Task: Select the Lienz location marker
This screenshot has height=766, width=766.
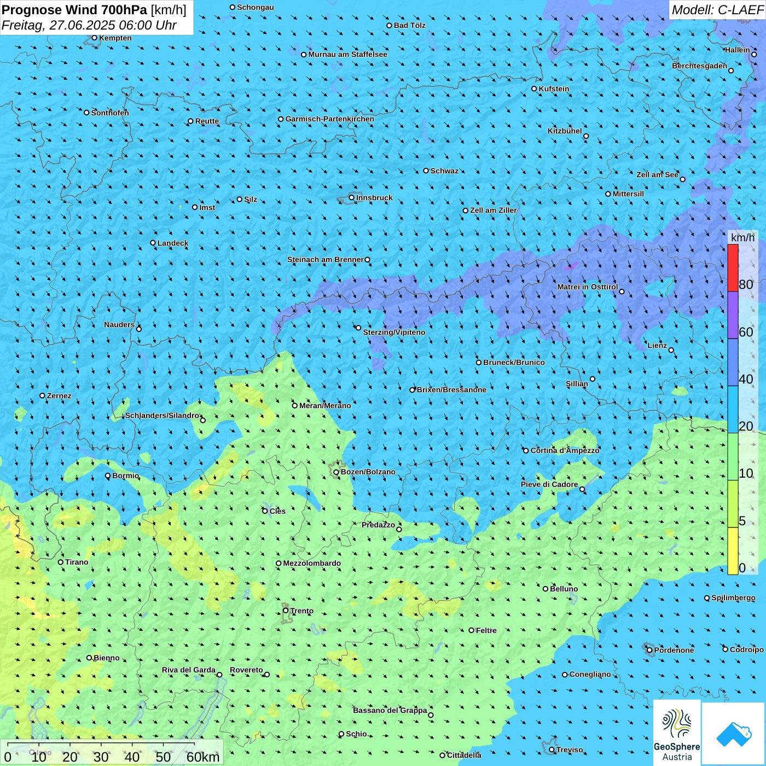Action: pyautogui.click(x=671, y=350)
